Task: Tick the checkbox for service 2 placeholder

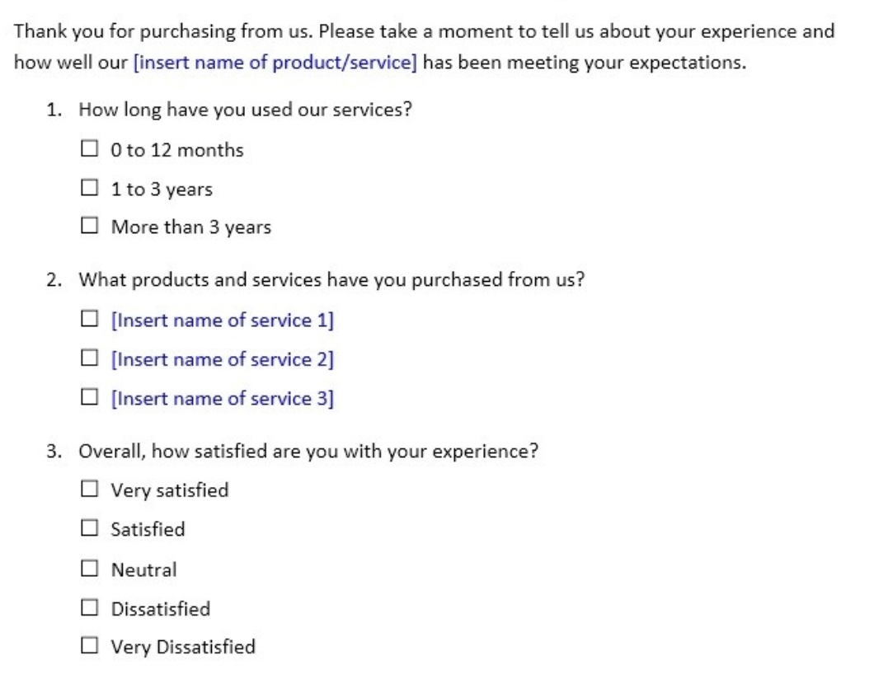Action: click(x=88, y=359)
